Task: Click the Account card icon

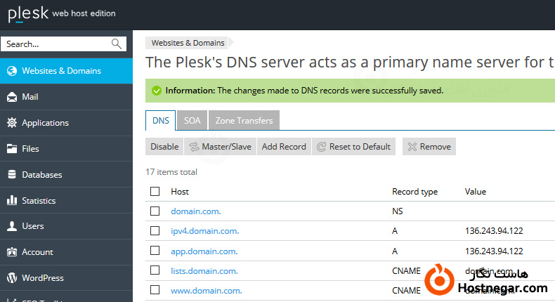Action: 11,252
